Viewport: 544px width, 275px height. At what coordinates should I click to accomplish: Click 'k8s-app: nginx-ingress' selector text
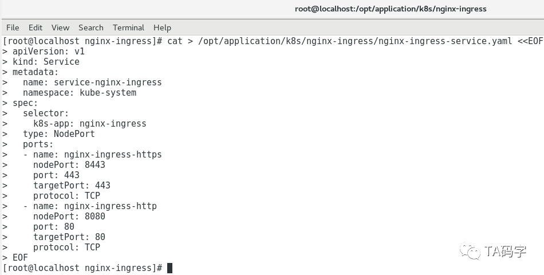(x=90, y=124)
